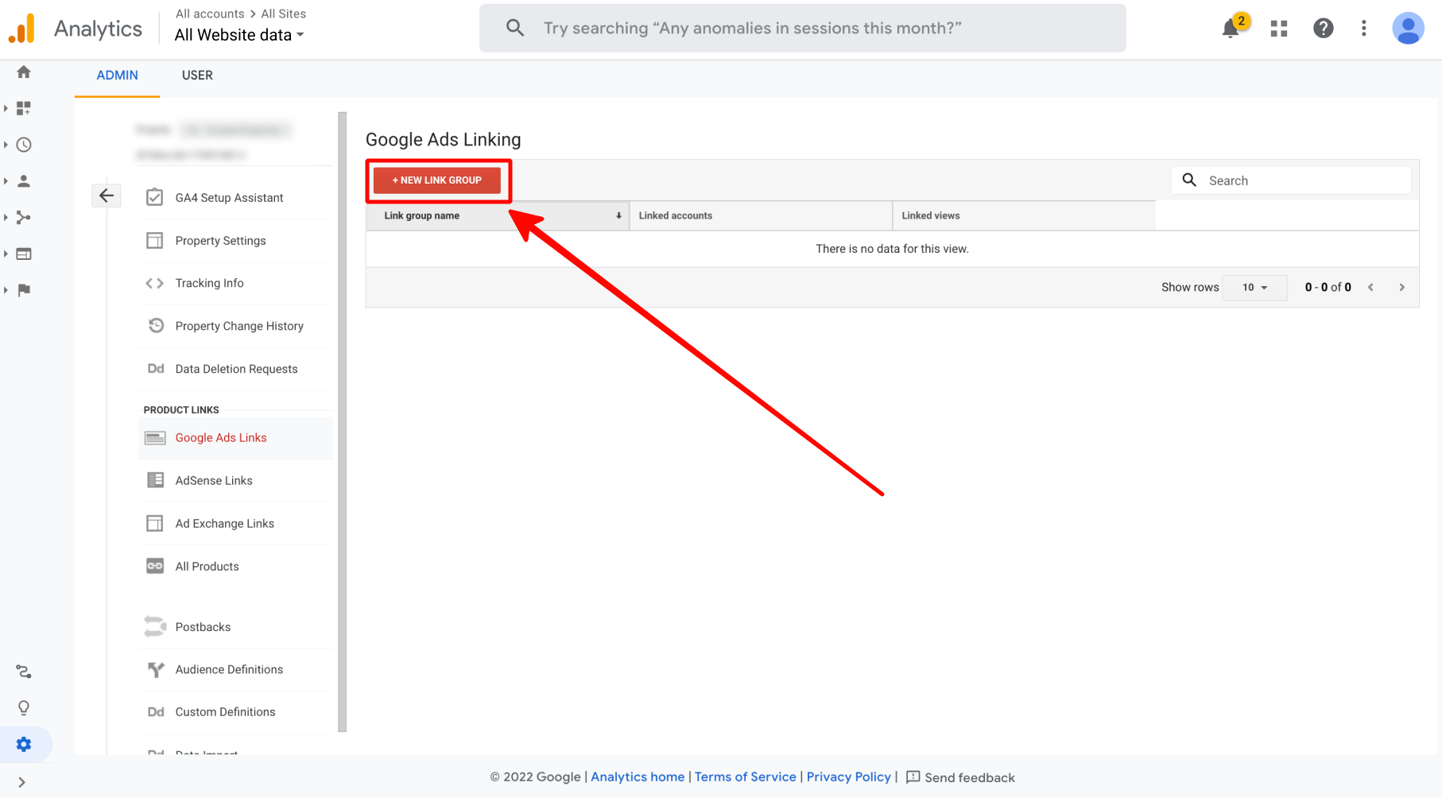Screen dimensions: 1442x798
Task: Click the All accounts breadcrumb
Action: (x=210, y=14)
